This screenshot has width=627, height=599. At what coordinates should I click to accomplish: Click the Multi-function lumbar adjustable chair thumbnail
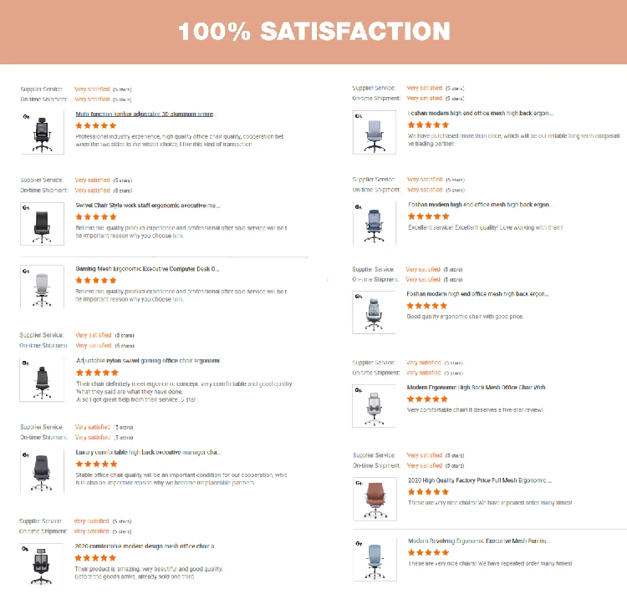pos(41,132)
